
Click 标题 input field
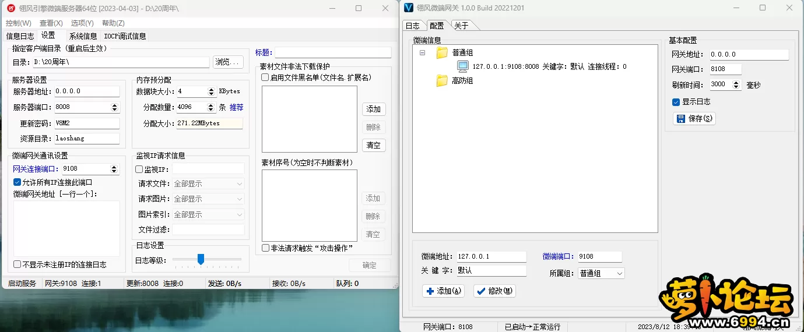click(333, 52)
